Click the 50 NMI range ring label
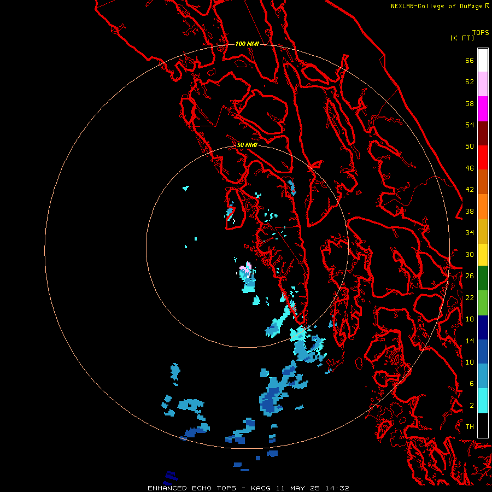This screenshot has height=492, width=492. pyautogui.click(x=247, y=145)
